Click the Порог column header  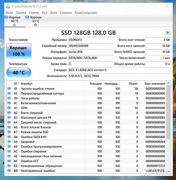[x=130, y=84]
